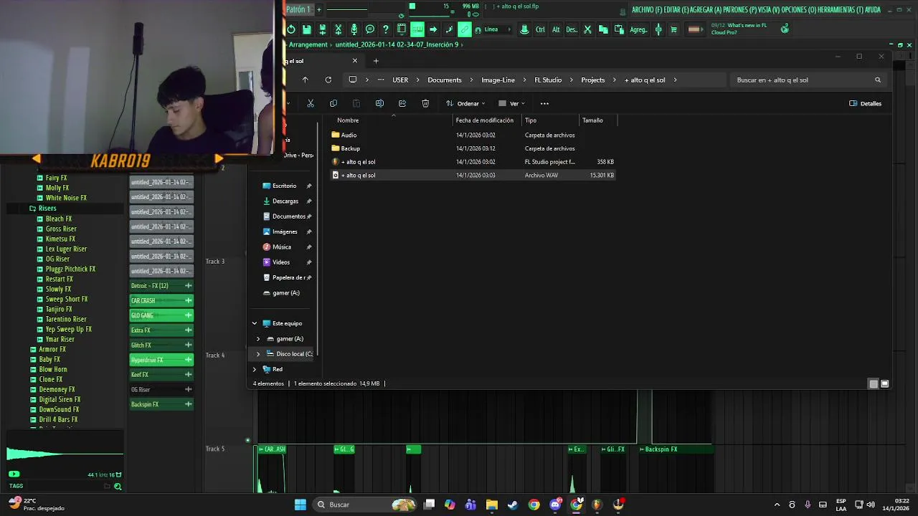This screenshot has height=516, width=918.
Task: Click the Ctrl button in FL toolbar
Action: point(540,29)
